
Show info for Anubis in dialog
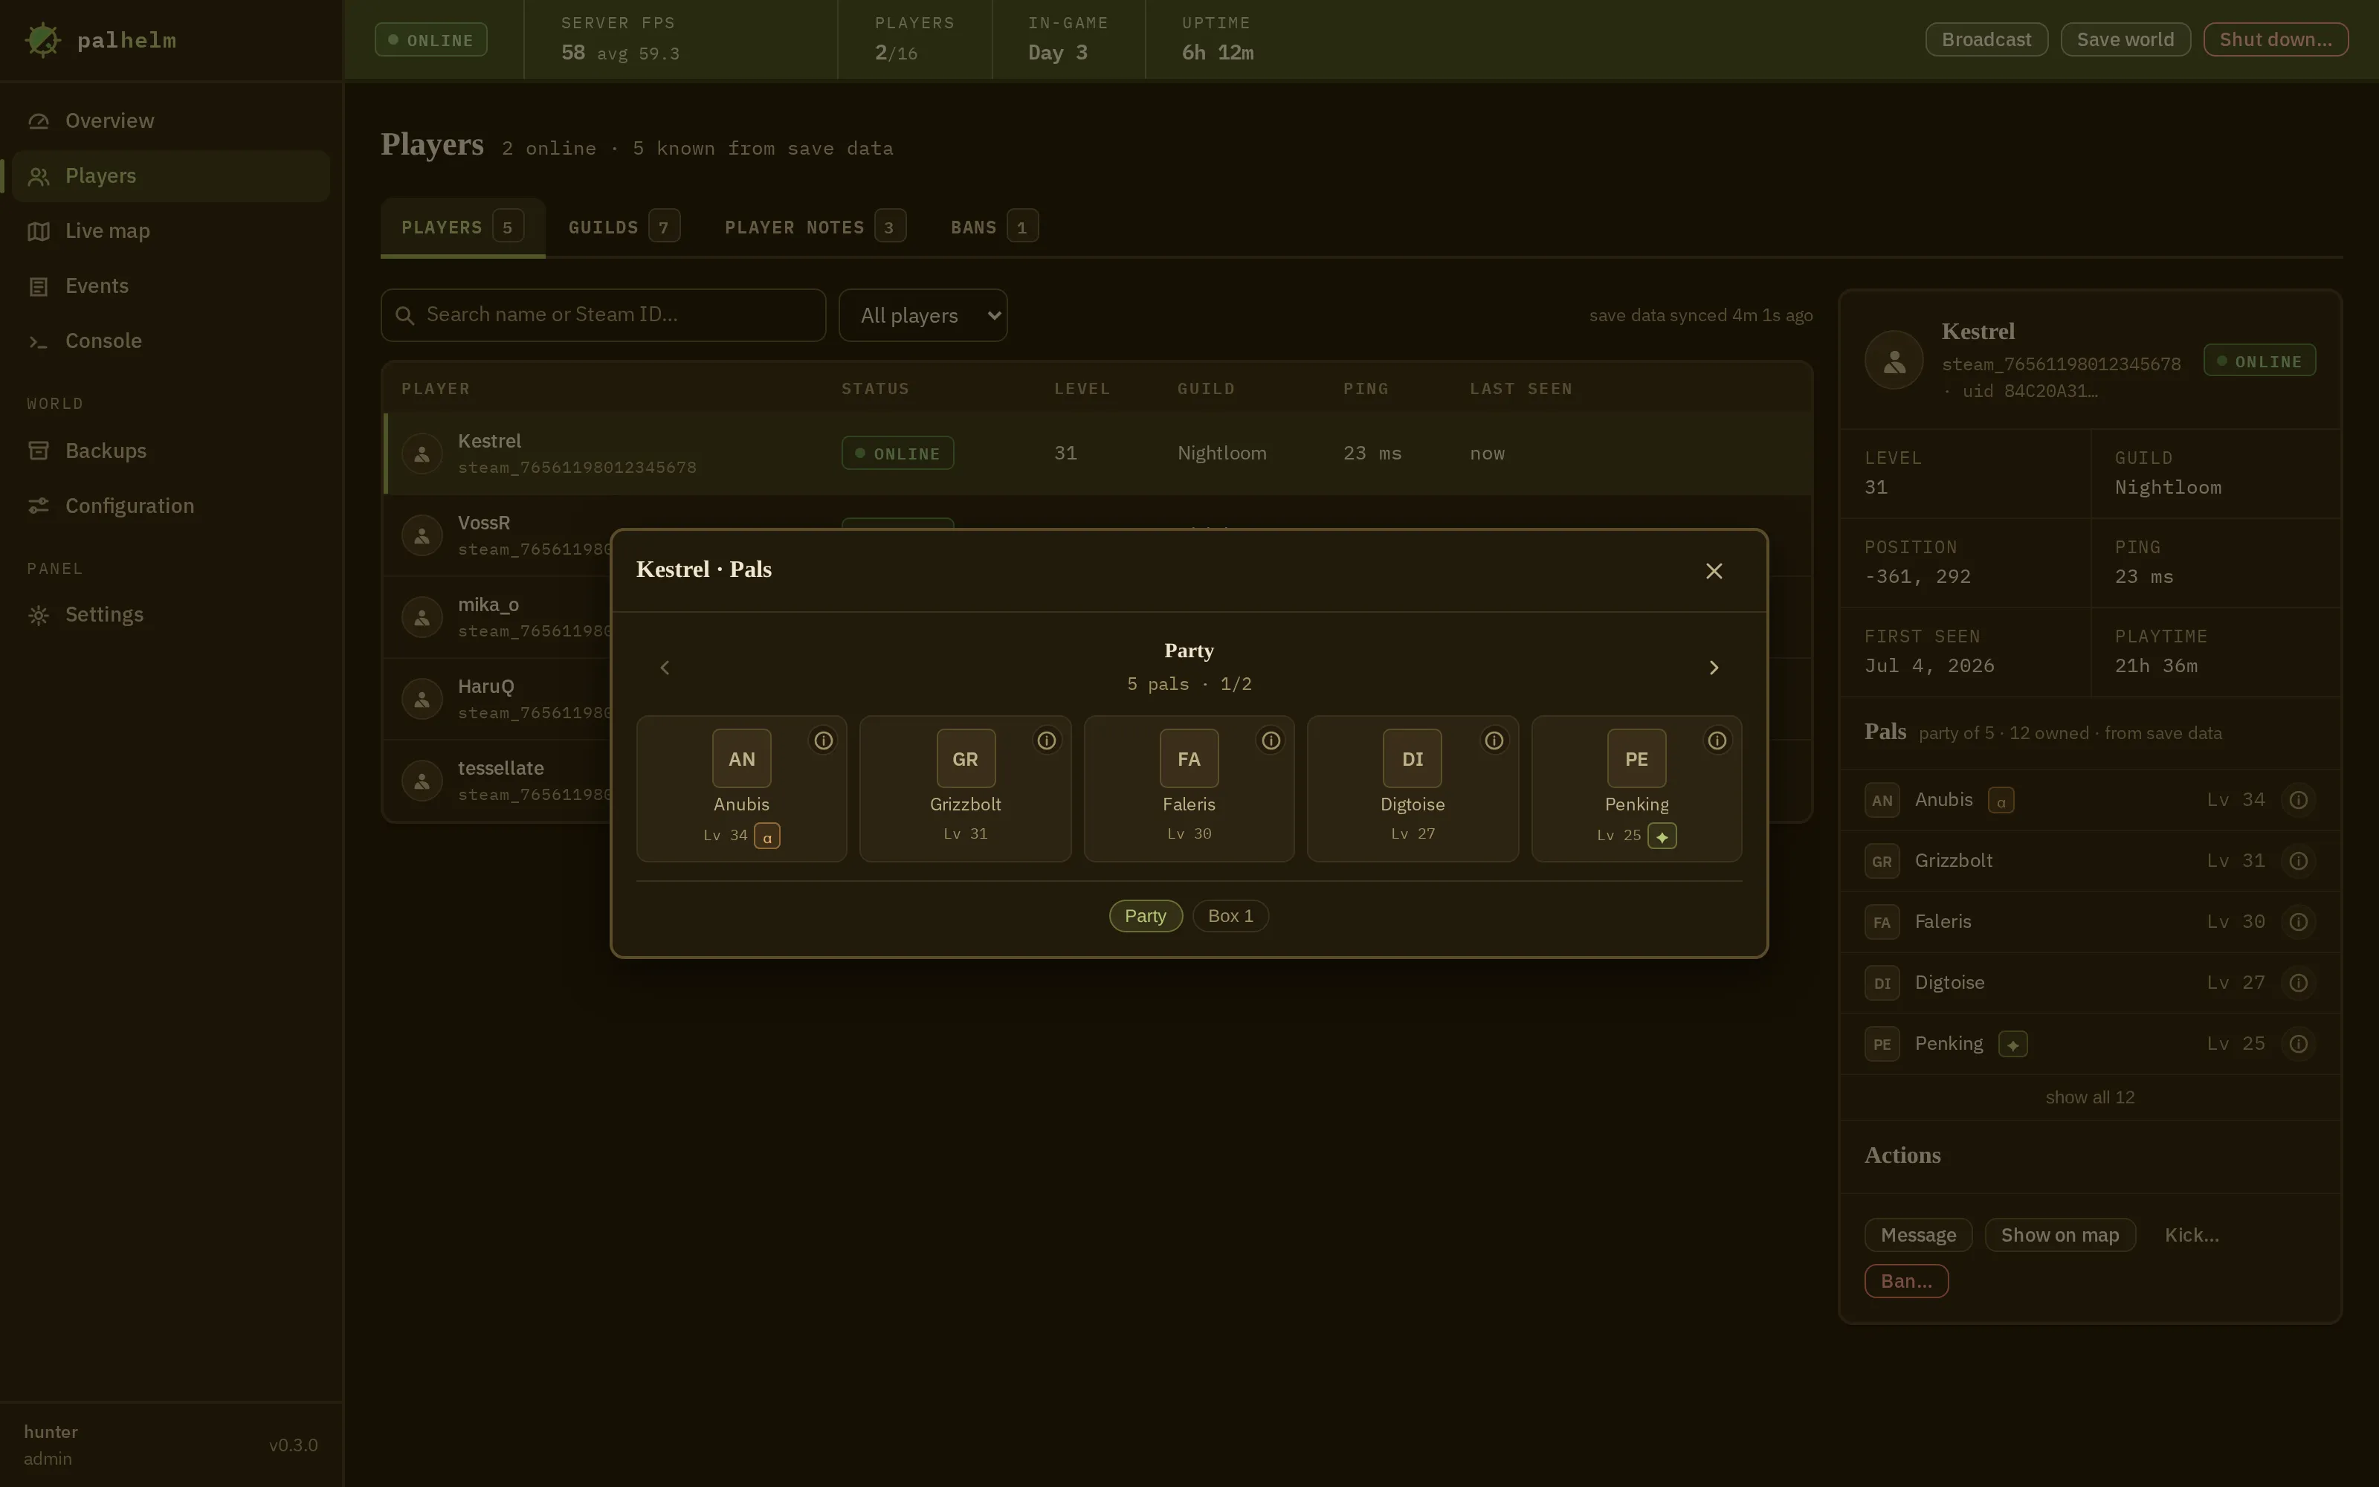click(x=823, y=741)
